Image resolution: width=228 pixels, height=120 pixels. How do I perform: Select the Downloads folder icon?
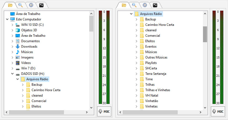point(18,47)
